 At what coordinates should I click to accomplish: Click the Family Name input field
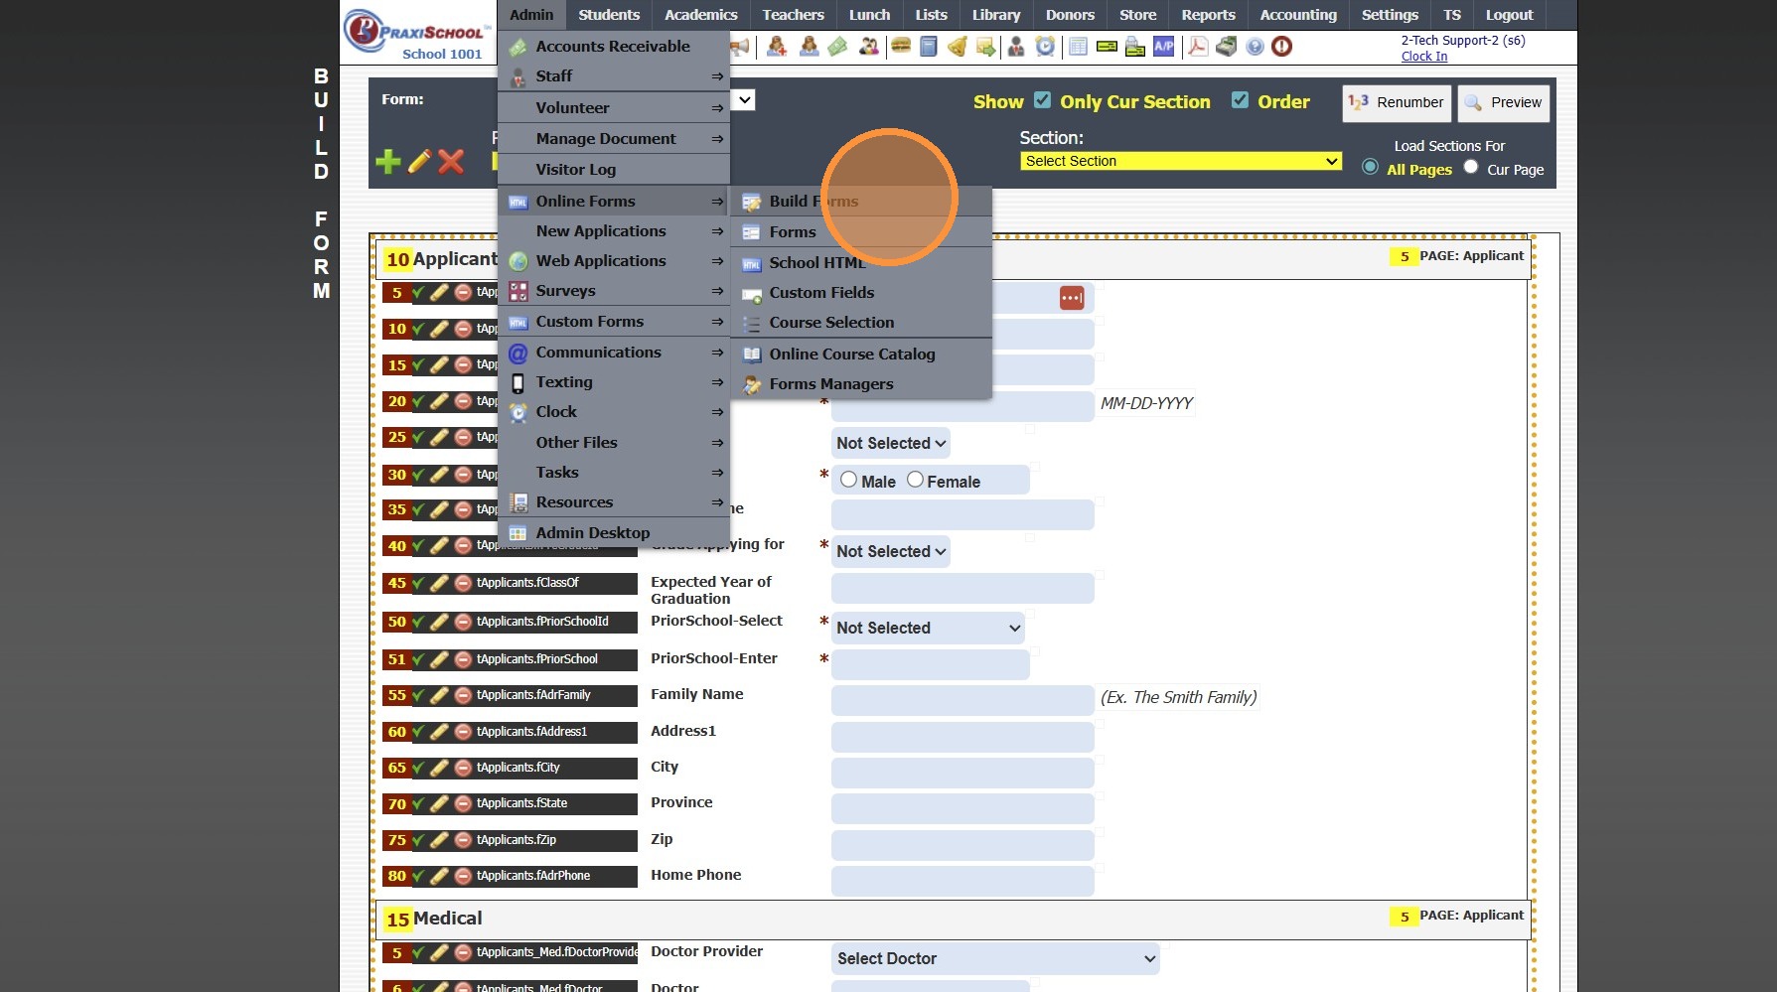tap(963, 700)
